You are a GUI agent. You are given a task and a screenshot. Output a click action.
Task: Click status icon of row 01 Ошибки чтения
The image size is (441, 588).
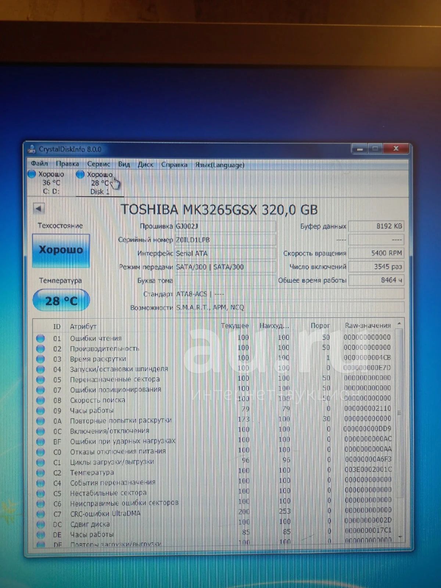tap(40, 338)
